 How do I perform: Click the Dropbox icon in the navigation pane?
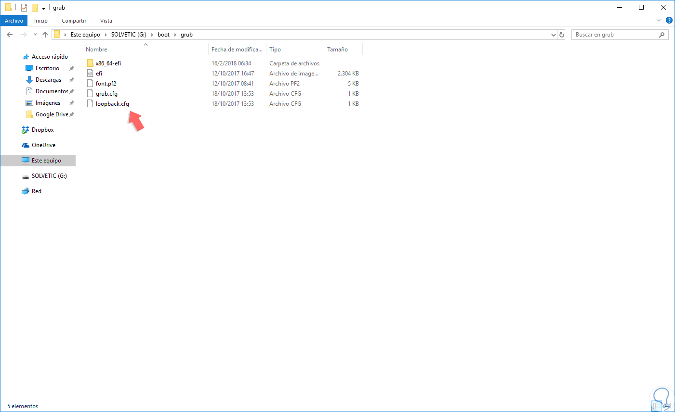26,130
